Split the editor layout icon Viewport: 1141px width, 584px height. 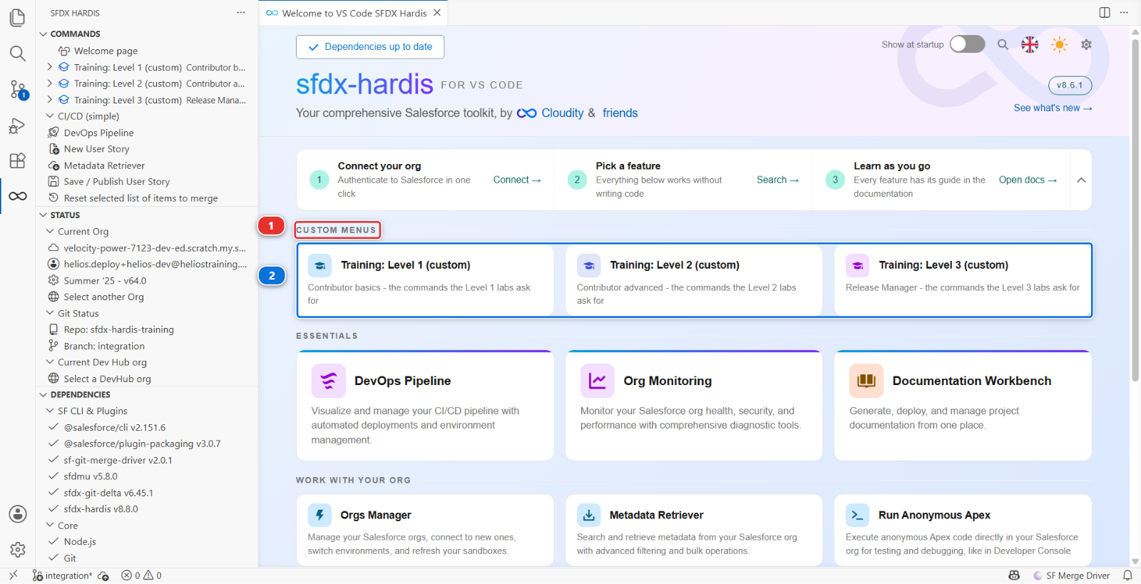click(x=1105, y=12)
